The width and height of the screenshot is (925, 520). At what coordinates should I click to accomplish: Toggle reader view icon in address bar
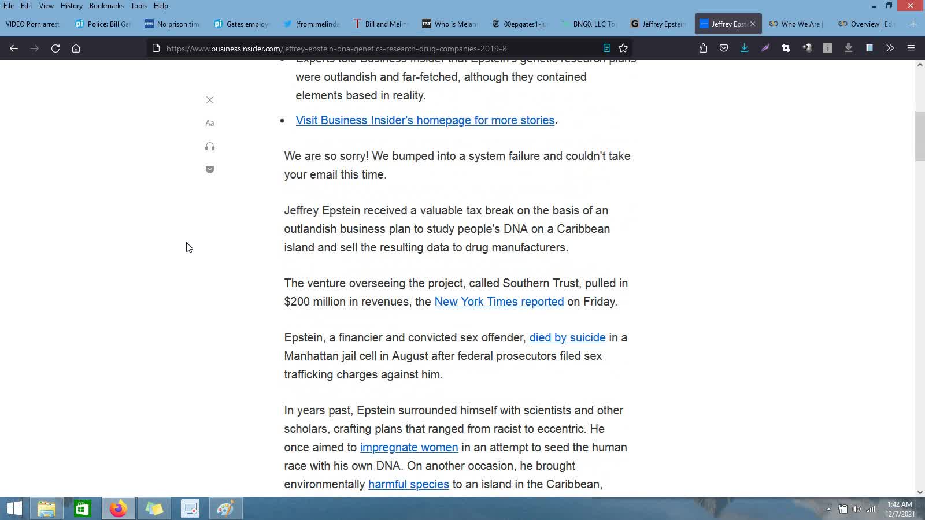pyautogui.click(x=607, y=49)
